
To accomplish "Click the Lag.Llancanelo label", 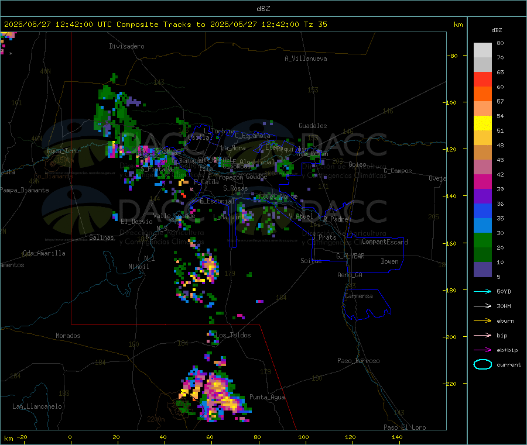I will 37,406.
